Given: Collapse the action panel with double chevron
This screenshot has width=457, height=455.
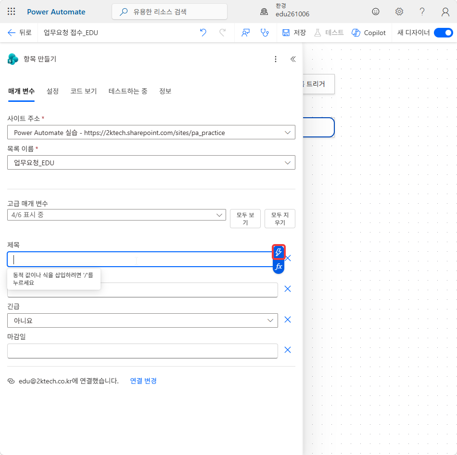Looking at the screenshot, I should [293, 59].
